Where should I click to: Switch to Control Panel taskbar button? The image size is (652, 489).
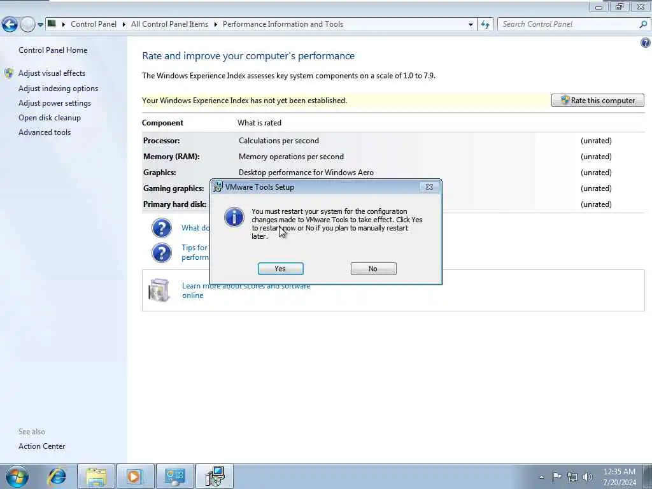[x=174, y=476]
